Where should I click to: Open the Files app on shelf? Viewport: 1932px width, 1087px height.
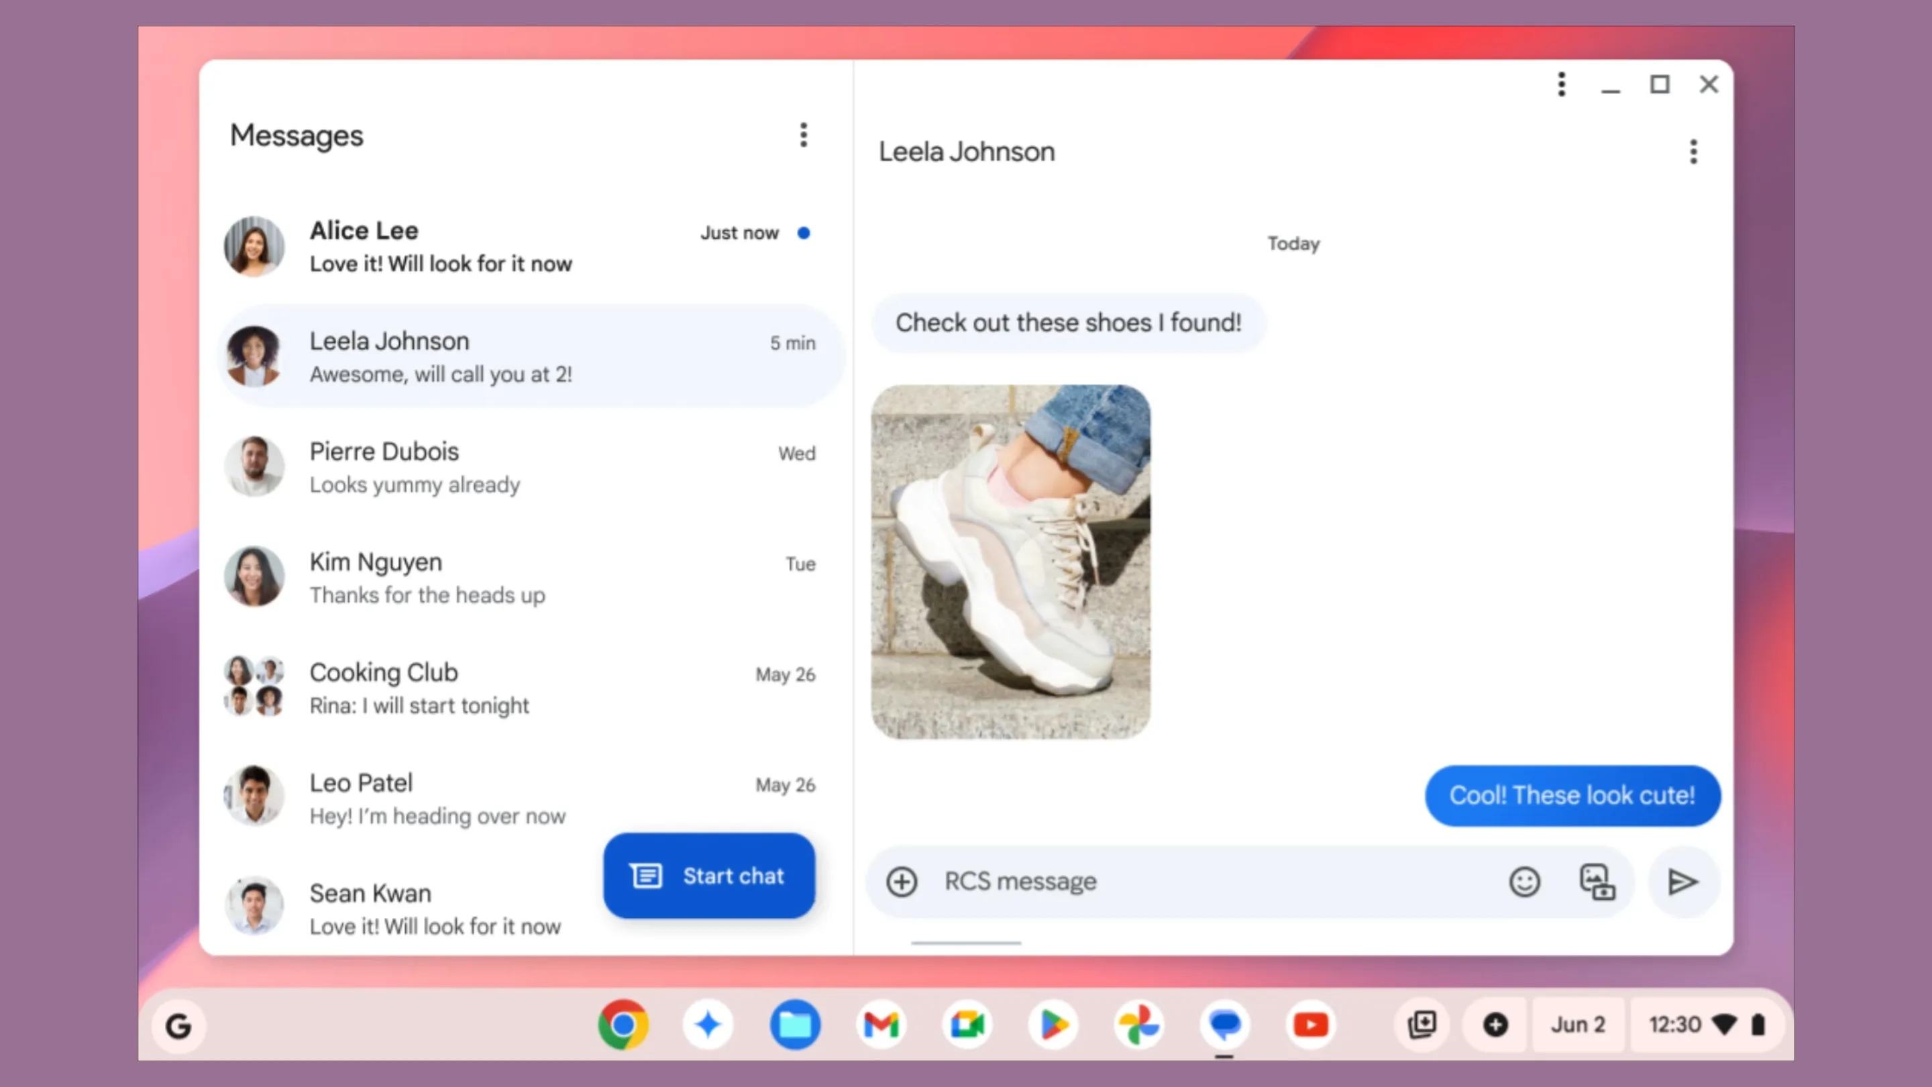[x=795, y=1025]
